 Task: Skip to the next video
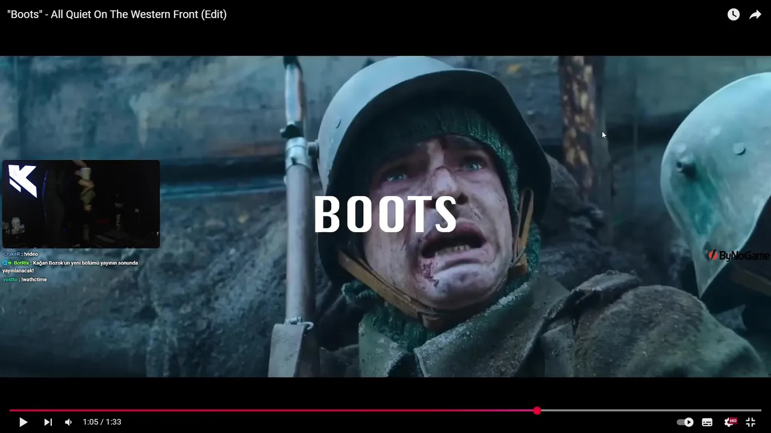click(48, 422)
